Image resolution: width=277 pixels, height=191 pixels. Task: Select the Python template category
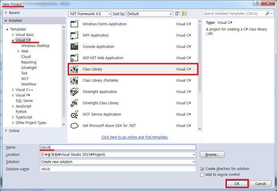click(21, 112)
